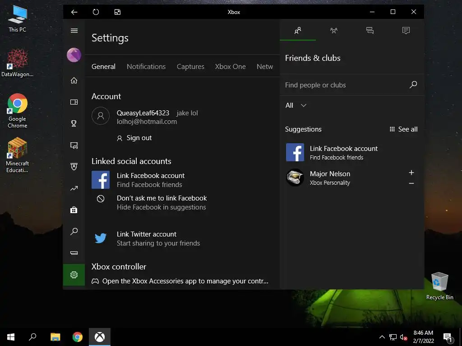Switch to the Messages tab icon
Screen dimensions: 462x346
point(370,30)
